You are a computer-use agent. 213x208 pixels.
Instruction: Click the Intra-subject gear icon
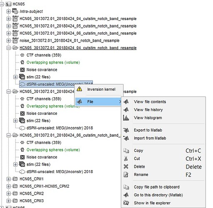pos(15,11)
